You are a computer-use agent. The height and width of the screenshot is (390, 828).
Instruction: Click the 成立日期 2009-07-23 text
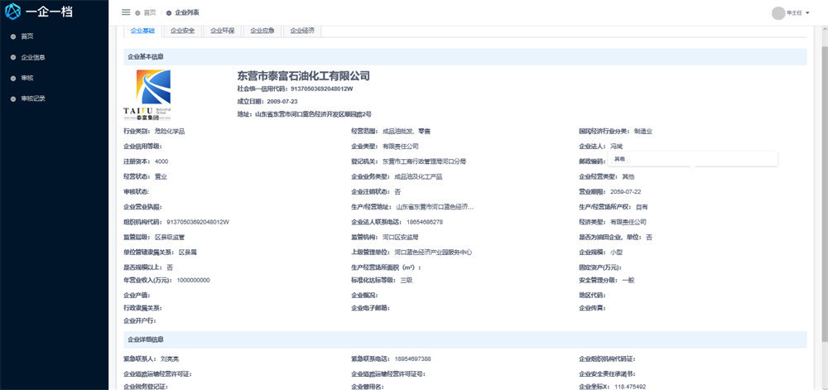point(267,101)
